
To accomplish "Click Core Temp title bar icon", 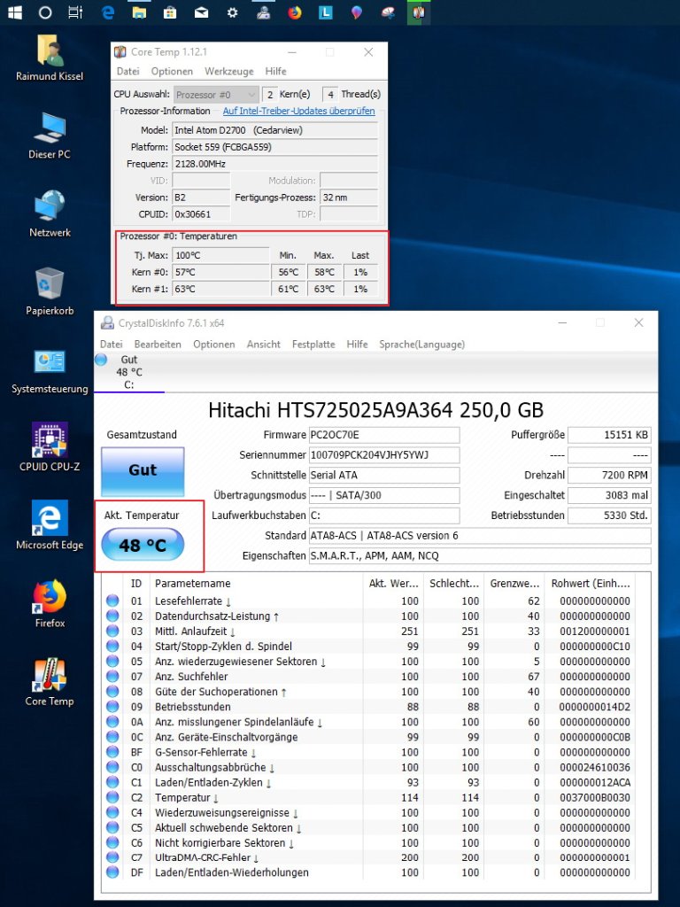I will coord(120,52).
